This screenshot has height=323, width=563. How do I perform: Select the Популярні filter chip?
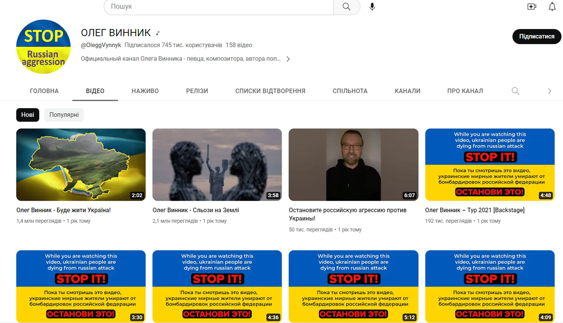click(64, 115)
